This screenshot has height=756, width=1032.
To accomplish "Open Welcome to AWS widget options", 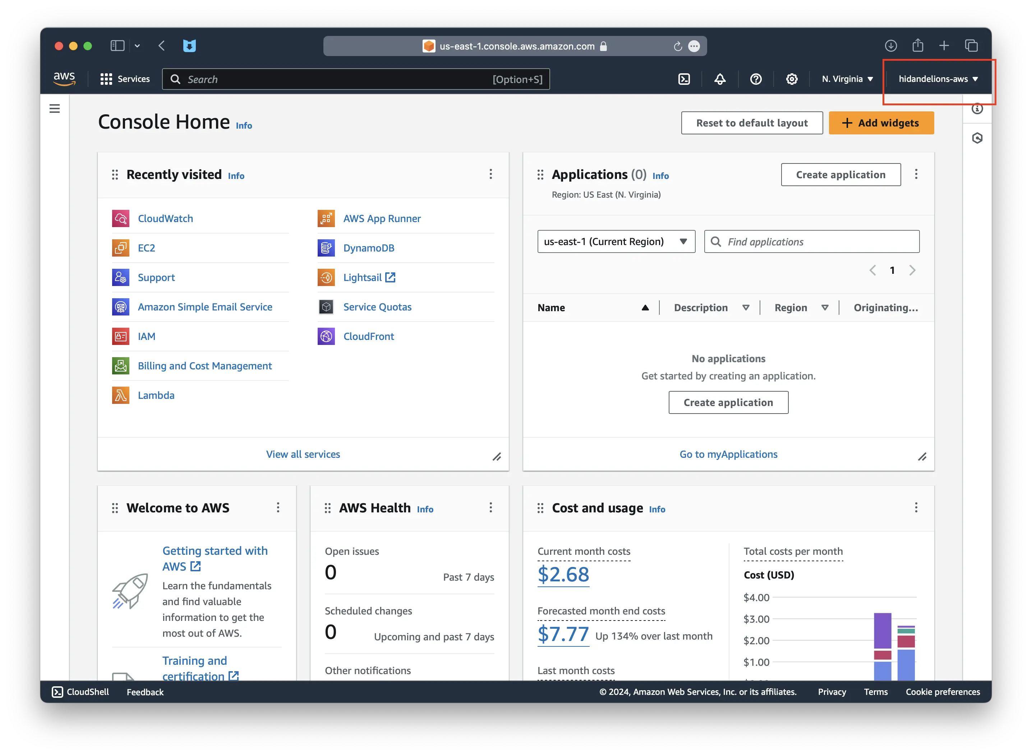I will coord(278,507).
